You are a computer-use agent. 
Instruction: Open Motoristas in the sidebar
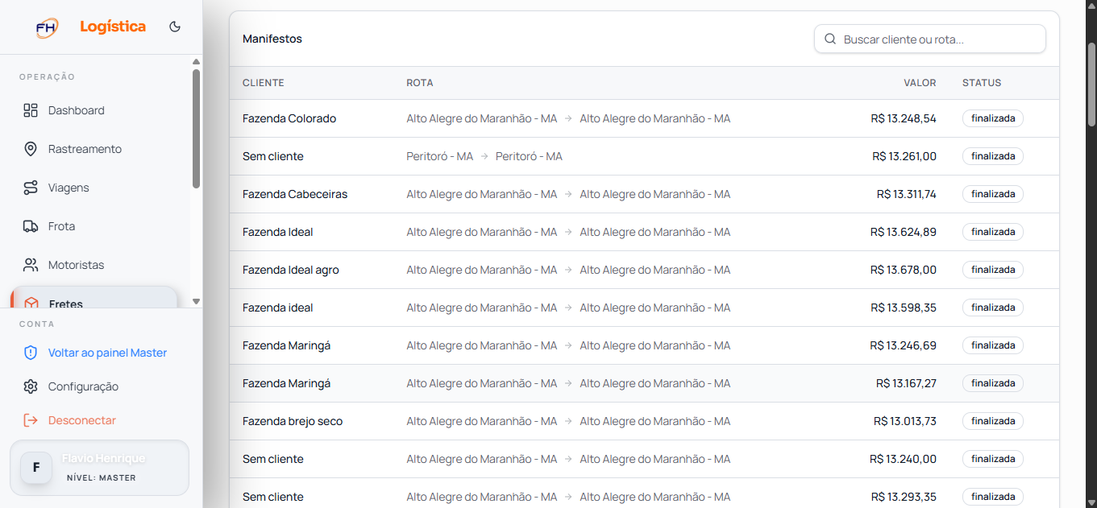pos(101,265)
